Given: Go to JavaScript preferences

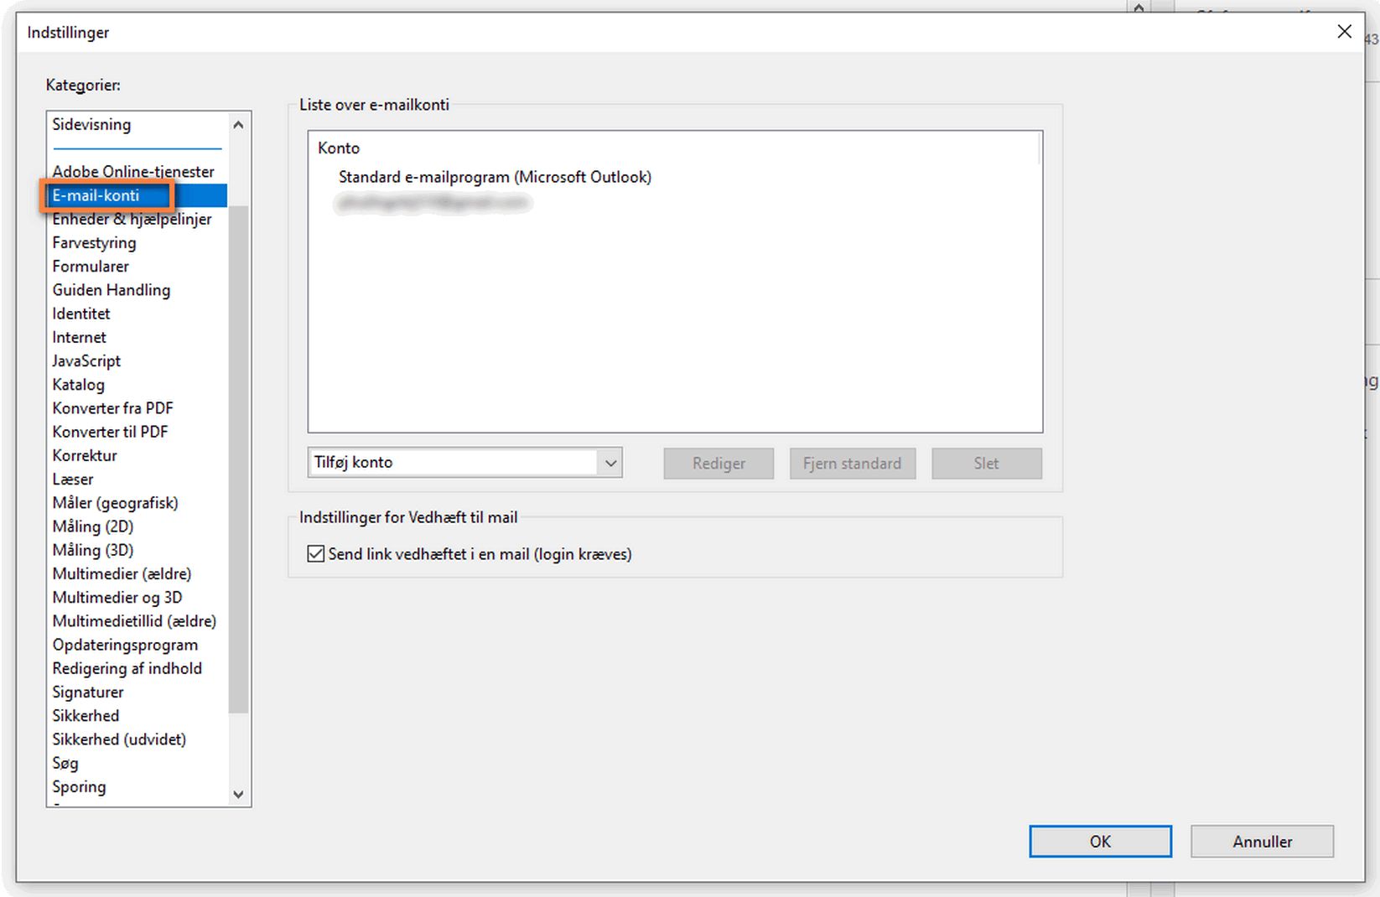Looking at the screenshot, I should (x=86, y=360).
